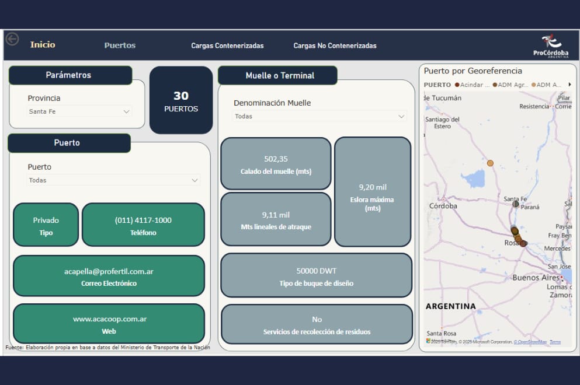This screenshot has width=580, height=385.
Task: Click the ProCórdoba logo
Action: point(551,46)
